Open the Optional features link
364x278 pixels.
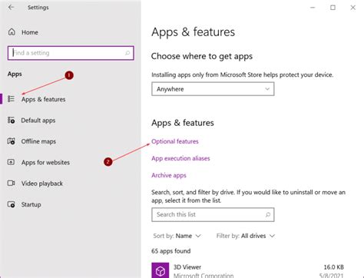tap(175, 141)
